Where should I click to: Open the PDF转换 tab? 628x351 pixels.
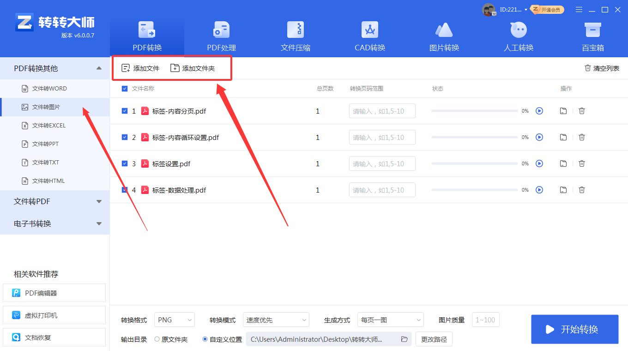coord(147,36)
